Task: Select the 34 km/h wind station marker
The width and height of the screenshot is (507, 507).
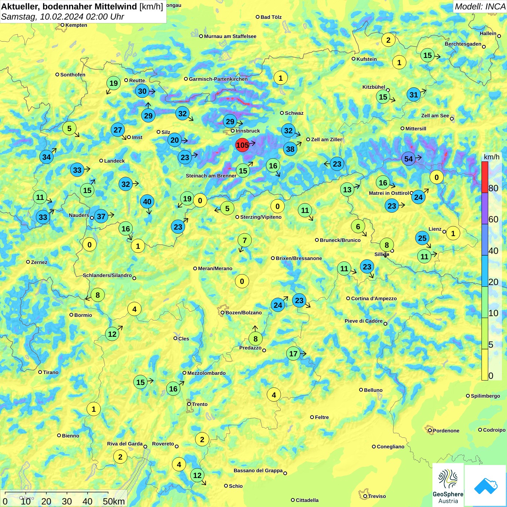Action: click(x=46, y=157)
